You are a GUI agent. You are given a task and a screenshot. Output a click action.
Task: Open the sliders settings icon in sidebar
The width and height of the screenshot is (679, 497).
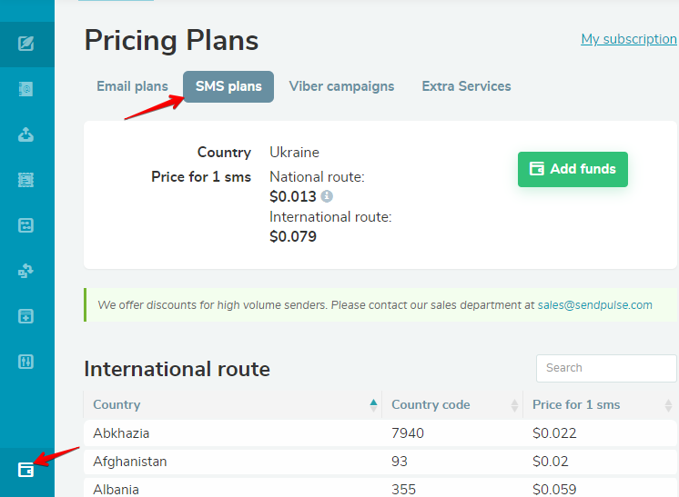point(26,362)
